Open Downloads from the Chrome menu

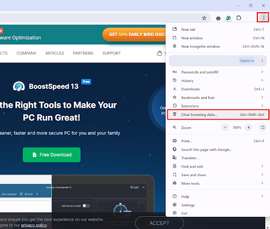click(218, 89)
